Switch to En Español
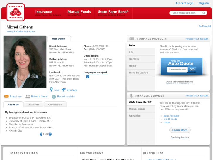The image size is (213, 160). pyautogui.click(x=205, y=26)
